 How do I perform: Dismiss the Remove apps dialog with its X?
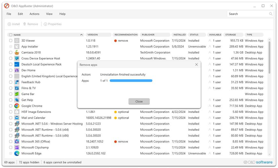[x=196, y=65]
